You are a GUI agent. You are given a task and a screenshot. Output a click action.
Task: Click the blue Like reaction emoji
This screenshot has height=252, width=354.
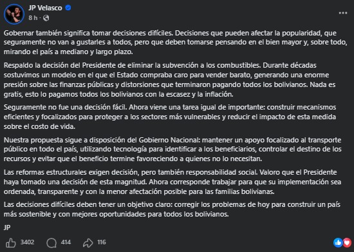click(x=338, y=242)
